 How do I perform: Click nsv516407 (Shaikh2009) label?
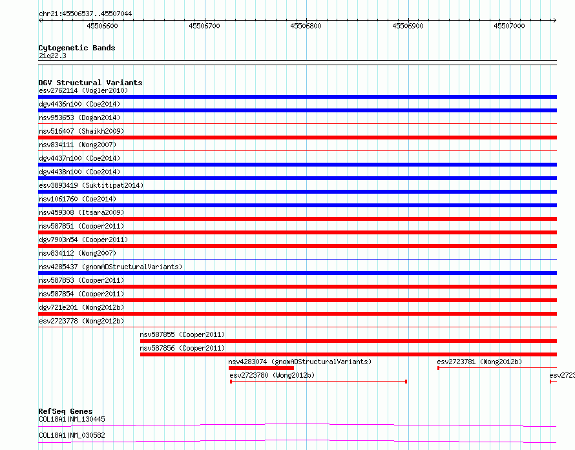pos(81,131)
